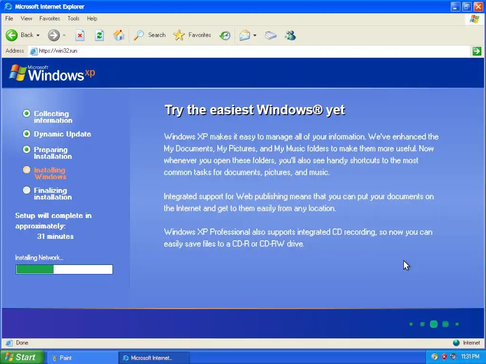
Task: Close the Internet Explorer window
Action: [478, 7]
